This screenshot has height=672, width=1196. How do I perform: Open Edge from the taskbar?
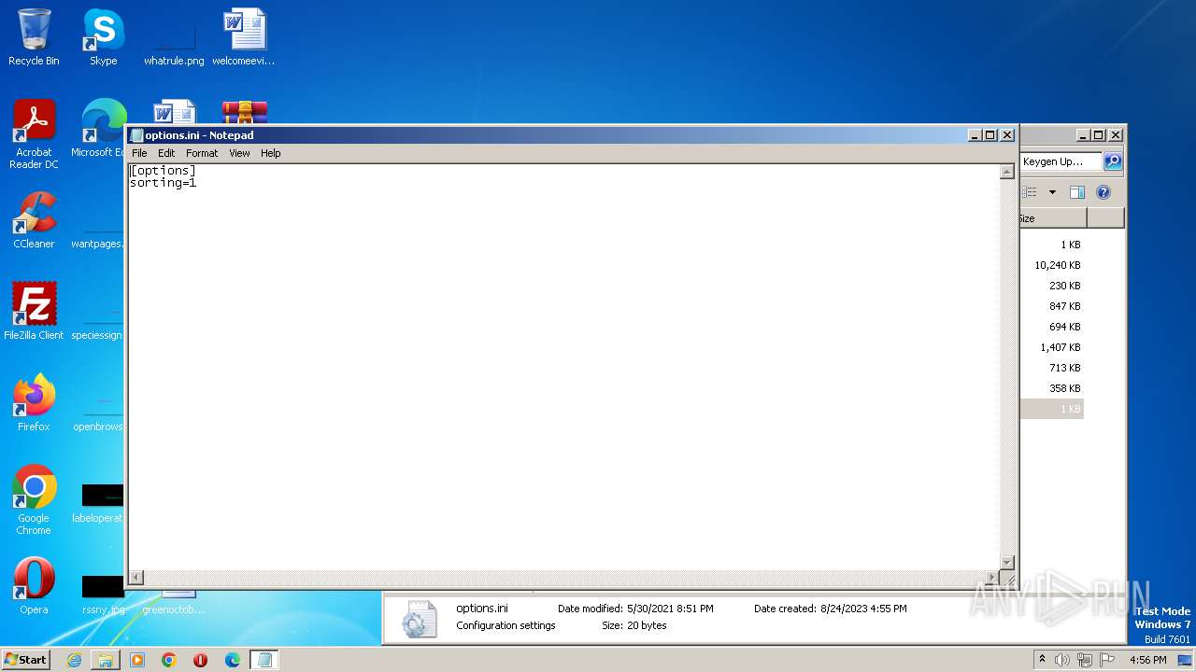(x=232, y=660)
